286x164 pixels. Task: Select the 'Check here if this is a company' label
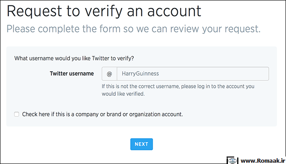(103, 114)
